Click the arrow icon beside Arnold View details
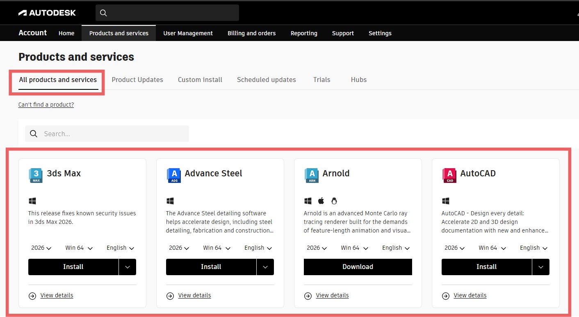 coord(308,296)
